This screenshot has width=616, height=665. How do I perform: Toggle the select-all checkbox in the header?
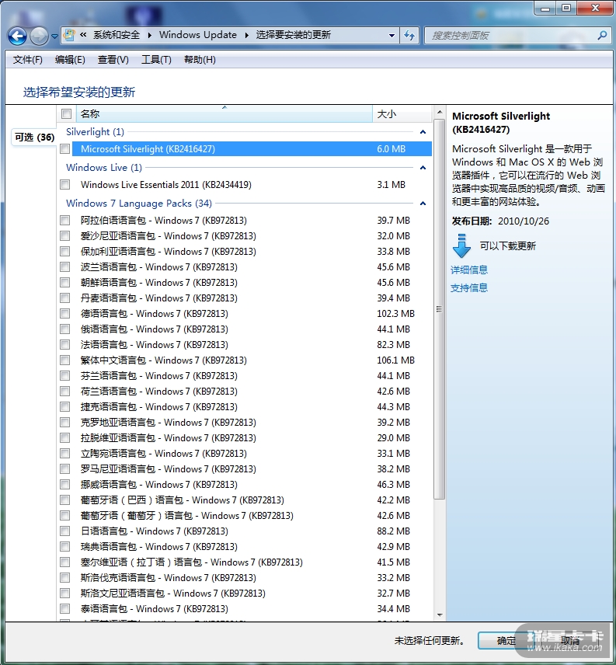[66, 113]
